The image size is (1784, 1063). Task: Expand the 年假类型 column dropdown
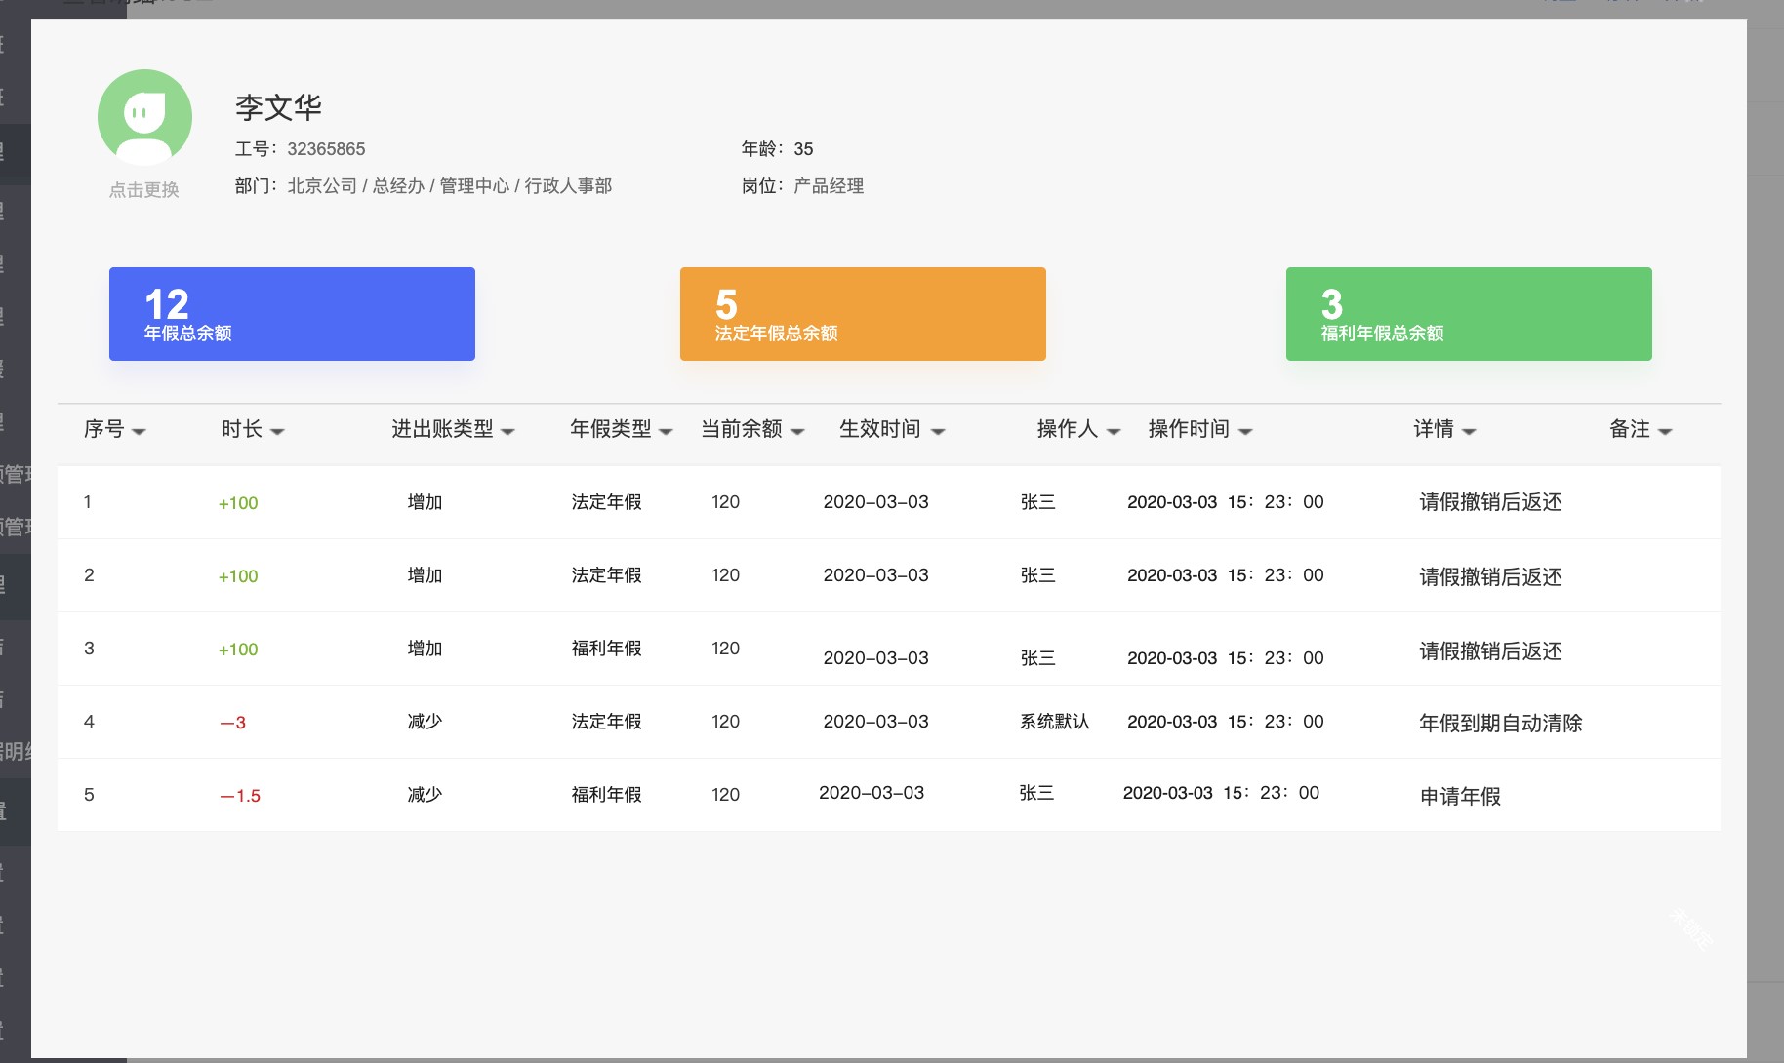(666, 431)
